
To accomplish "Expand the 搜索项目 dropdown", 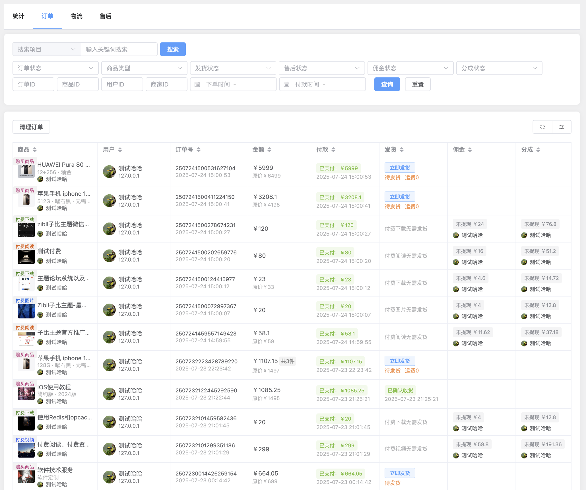I will tap(47, 50).
